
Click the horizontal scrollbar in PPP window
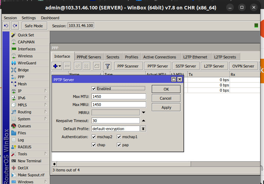pos(124,164)
